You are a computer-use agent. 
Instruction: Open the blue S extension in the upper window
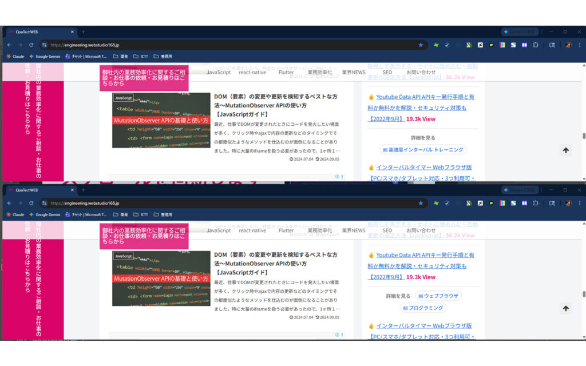coord(513,45)
